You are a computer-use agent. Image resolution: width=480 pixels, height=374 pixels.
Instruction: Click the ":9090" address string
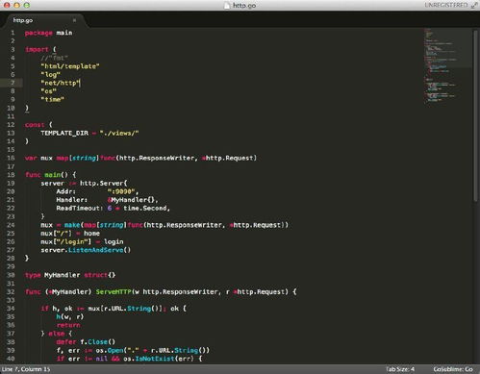point(121,191)
